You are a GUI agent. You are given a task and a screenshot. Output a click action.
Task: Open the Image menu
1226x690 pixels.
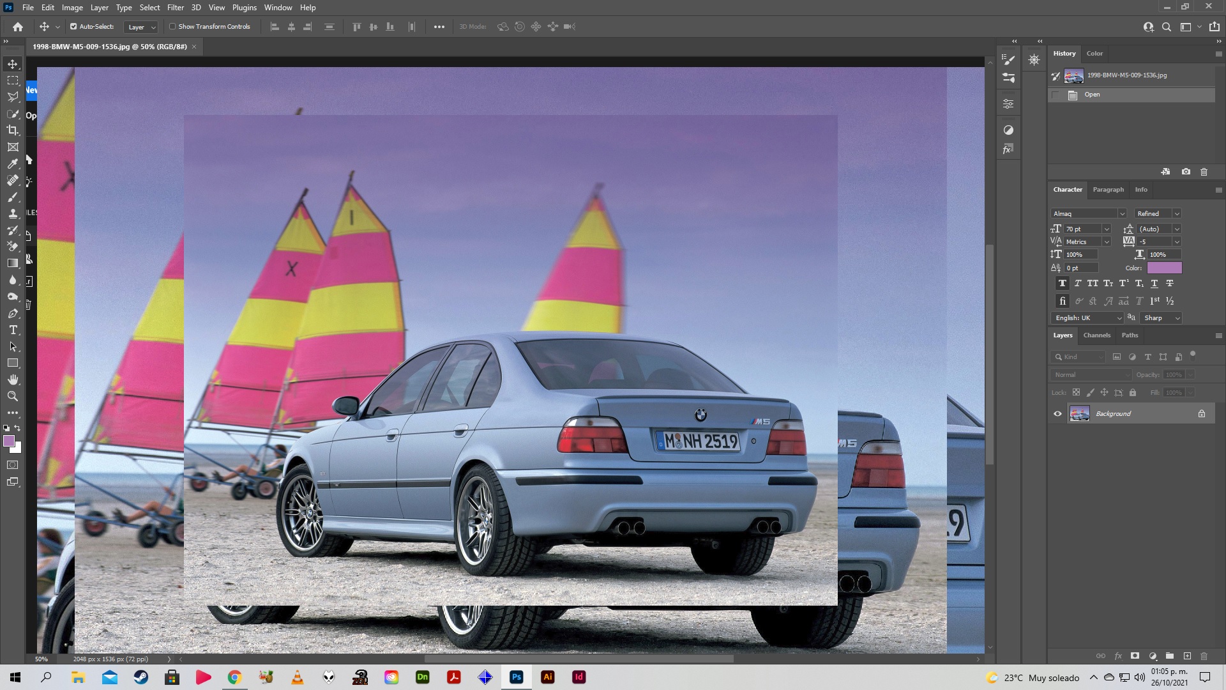(72, 8)
